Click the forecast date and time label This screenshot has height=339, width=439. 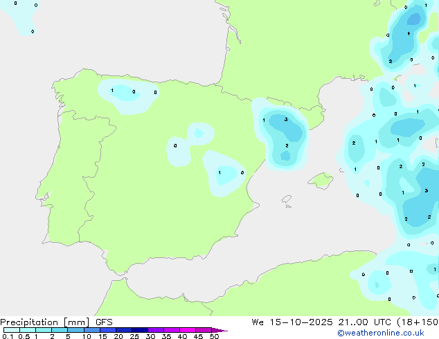345,322
